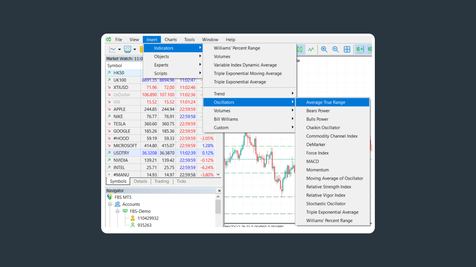Expand the Trend indicators submenu
The width and height of the screenshot is (476, 267).
pos(250,94)
